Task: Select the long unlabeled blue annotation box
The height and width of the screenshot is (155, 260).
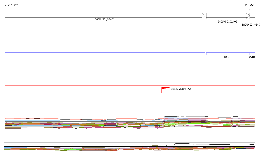Action: click(x=105, y=54)
